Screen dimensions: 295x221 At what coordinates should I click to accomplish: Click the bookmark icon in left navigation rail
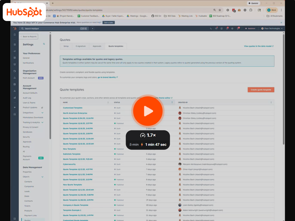coord(15,35)
